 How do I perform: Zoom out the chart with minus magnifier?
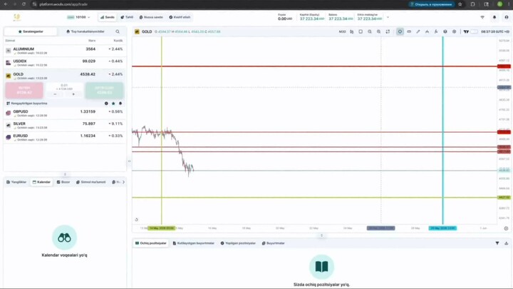[x=370, y=32]
